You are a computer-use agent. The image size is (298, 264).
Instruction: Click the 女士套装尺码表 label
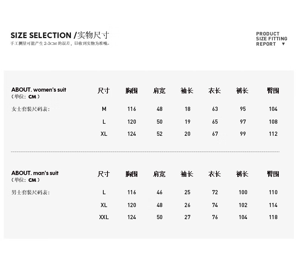pos(31,109)
